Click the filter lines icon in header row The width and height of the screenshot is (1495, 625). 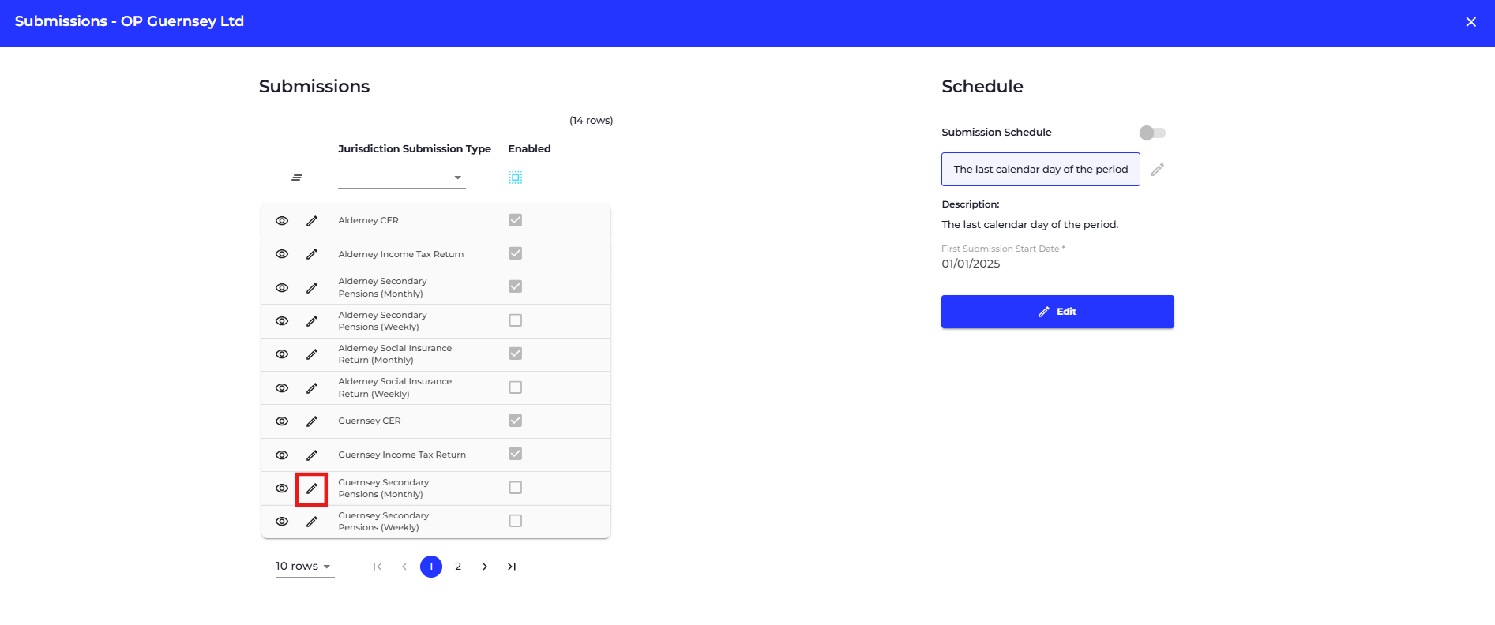pos(297,178)
